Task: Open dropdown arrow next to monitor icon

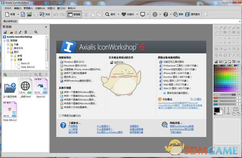Action: coord(148,15)
